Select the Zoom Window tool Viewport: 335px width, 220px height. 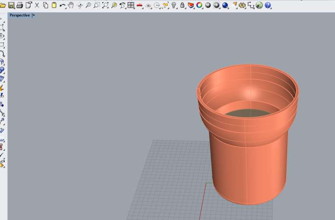[x=97, y=5]
